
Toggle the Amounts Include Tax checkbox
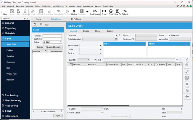point(130,116)
